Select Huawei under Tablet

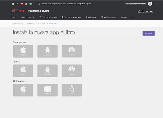[72, 71]
